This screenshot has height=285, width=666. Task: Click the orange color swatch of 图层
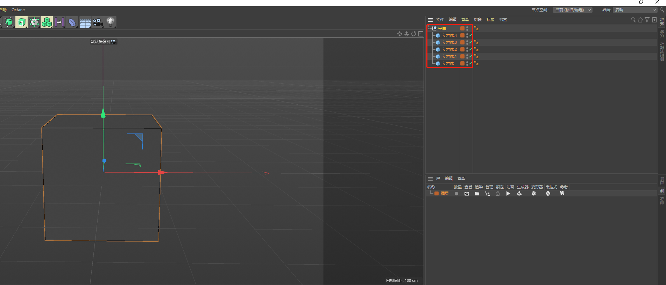(437, 194)
